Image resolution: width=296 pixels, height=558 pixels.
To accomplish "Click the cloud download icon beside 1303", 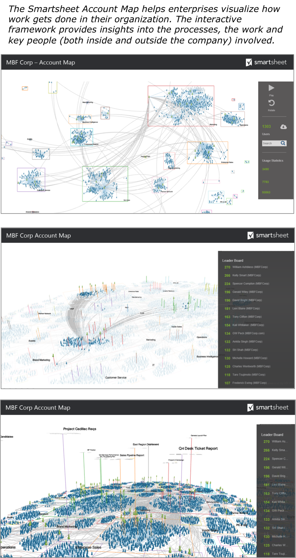I will click(283, 127).
